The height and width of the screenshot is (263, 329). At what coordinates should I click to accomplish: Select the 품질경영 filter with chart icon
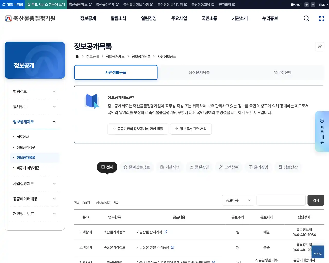click(x=199, y=167)
